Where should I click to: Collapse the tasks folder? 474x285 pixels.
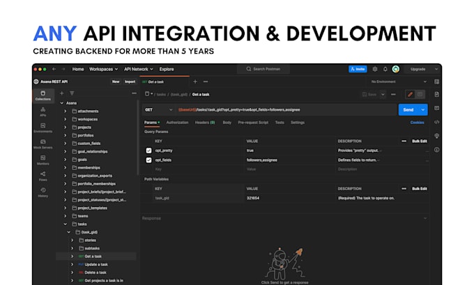point(66,224)
